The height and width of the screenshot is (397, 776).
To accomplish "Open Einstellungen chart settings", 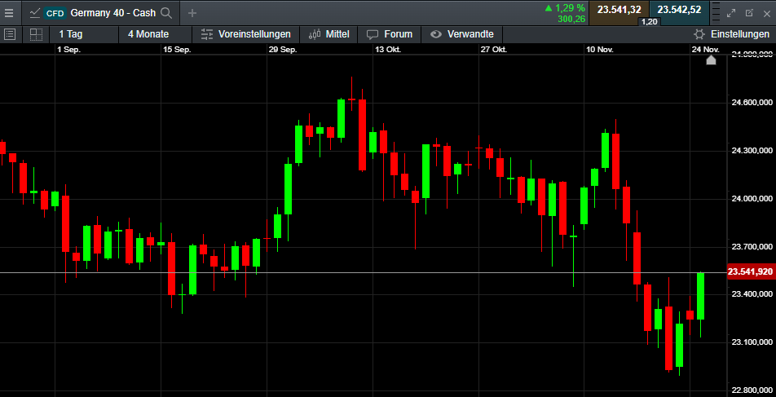I will (x=731, y=34).
